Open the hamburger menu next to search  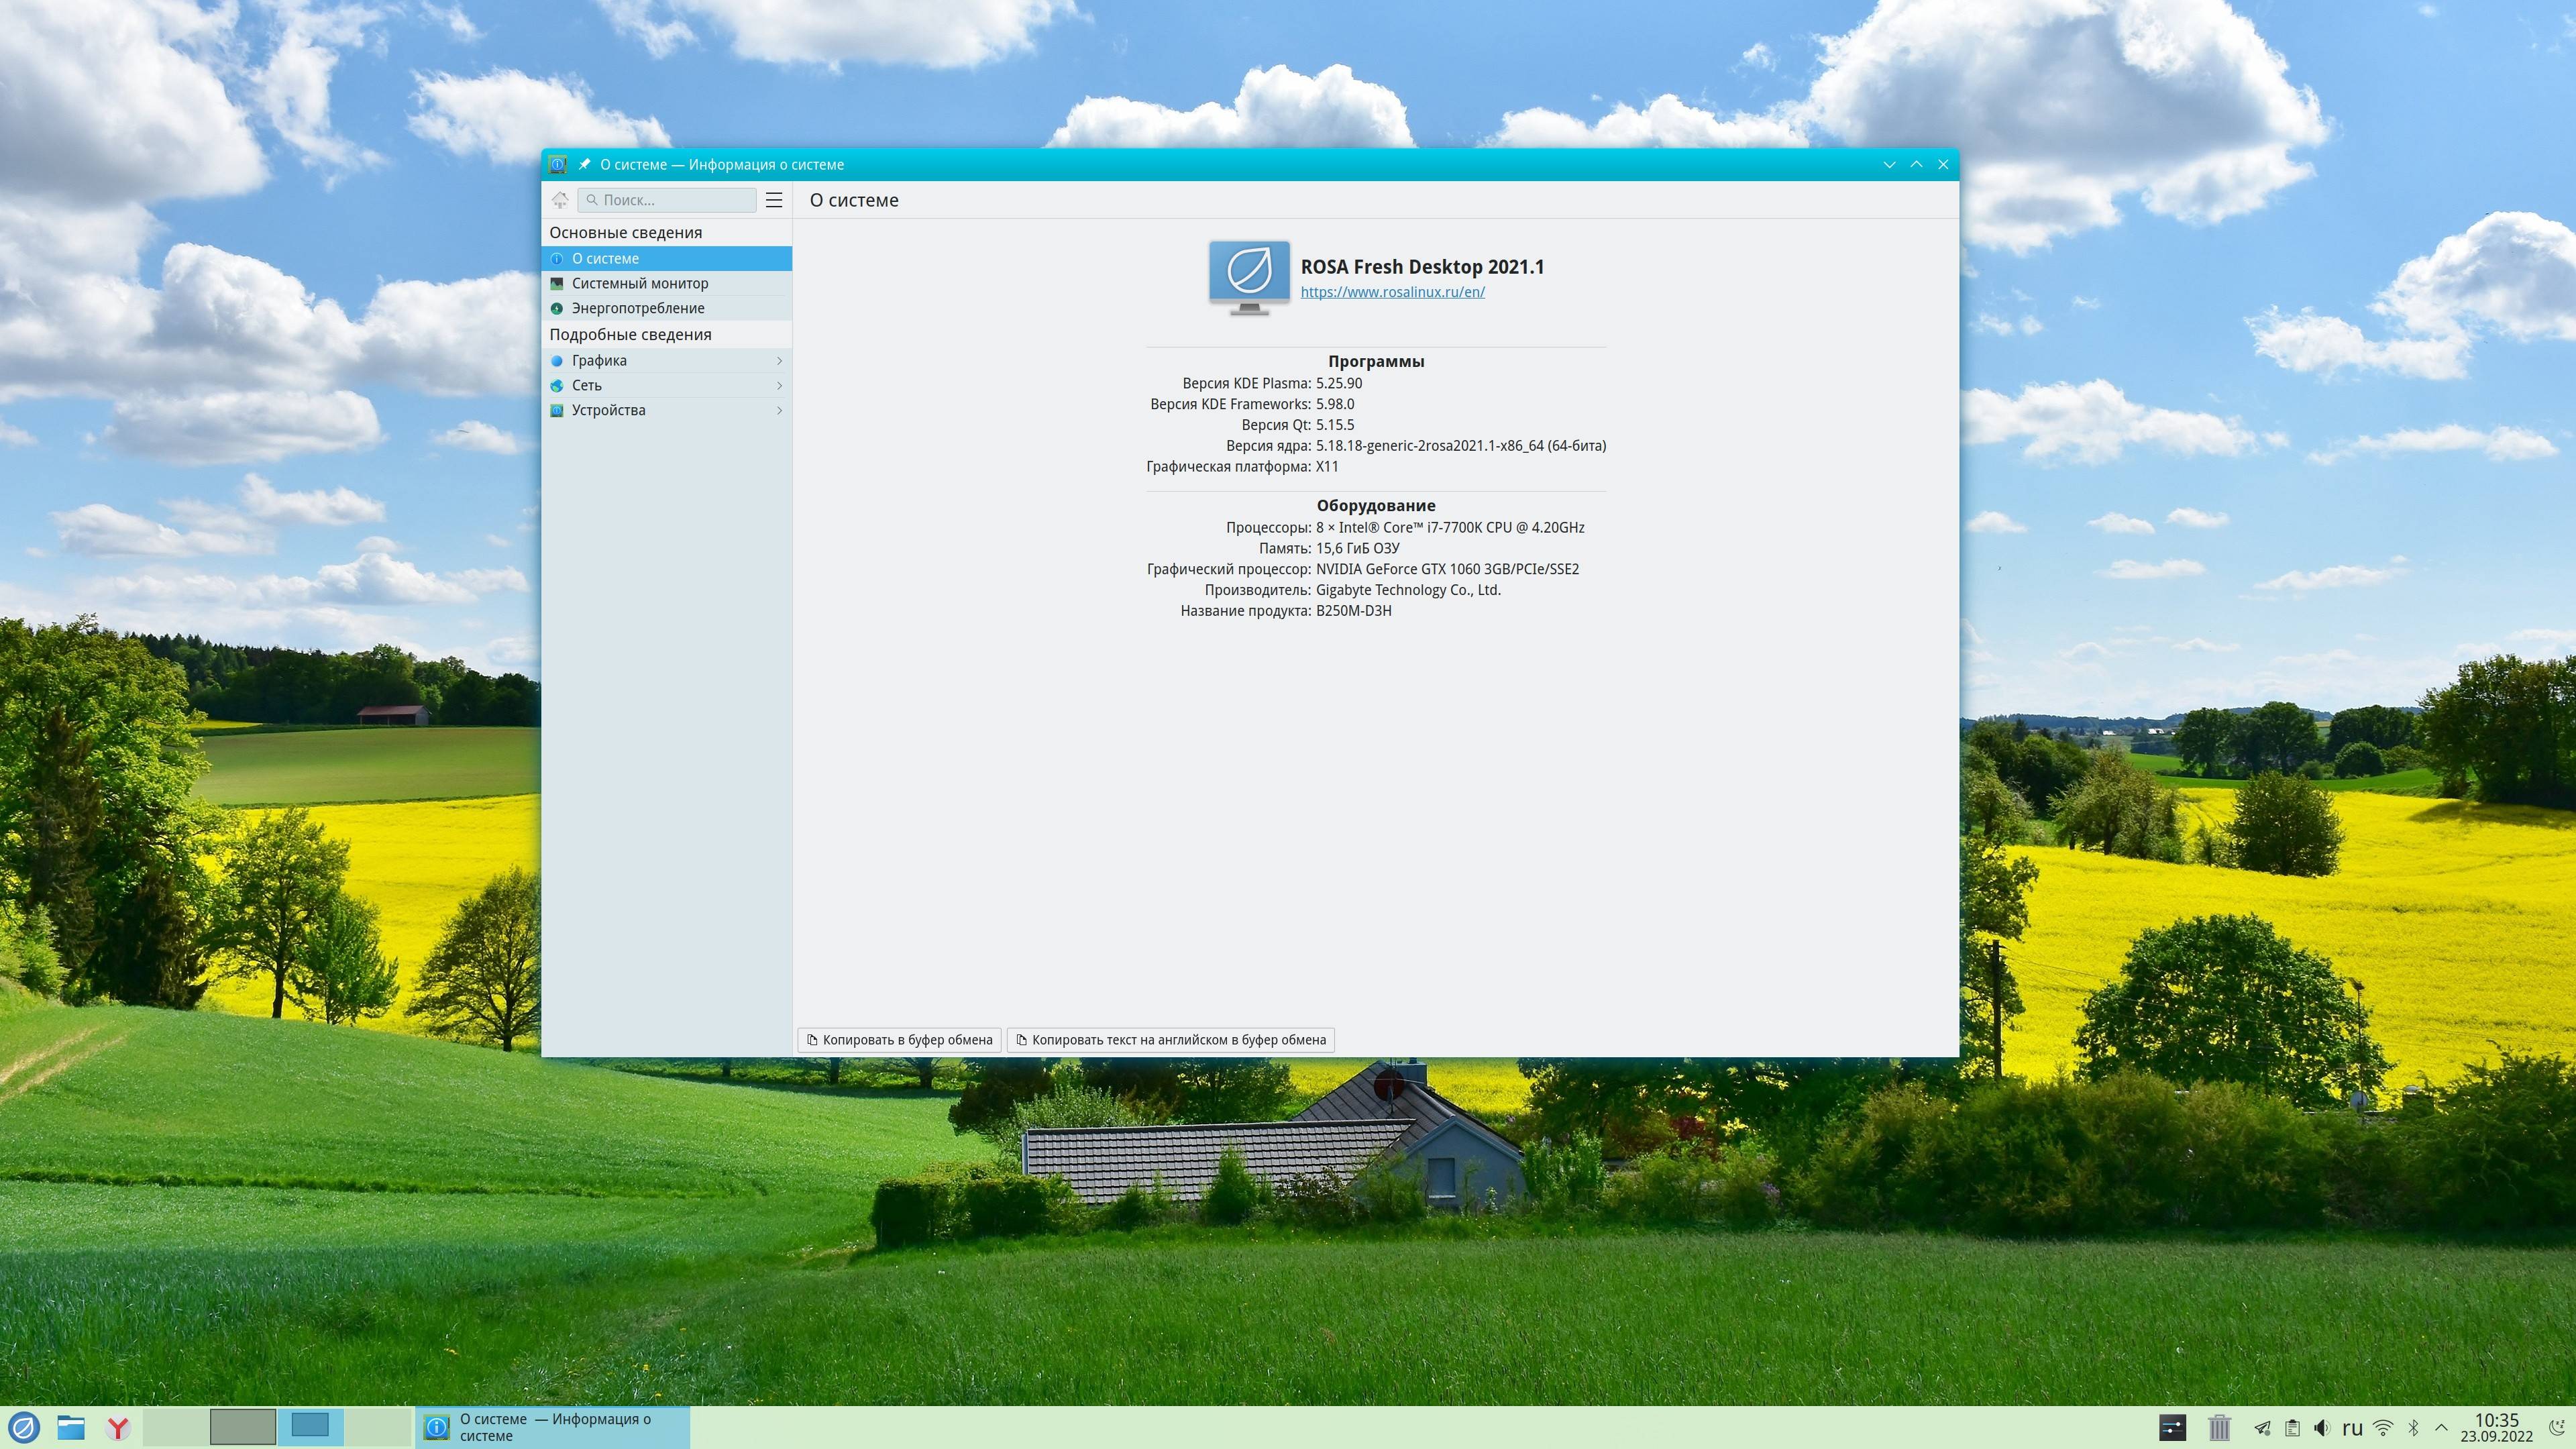(x=774, y=200)
